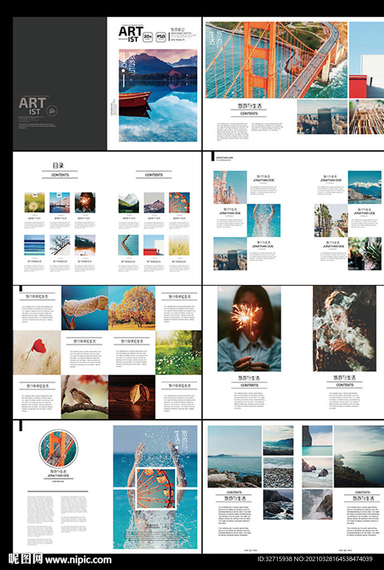Open the lake and red boat cover photo
The image size is (384, 570).
coord(158,95)
